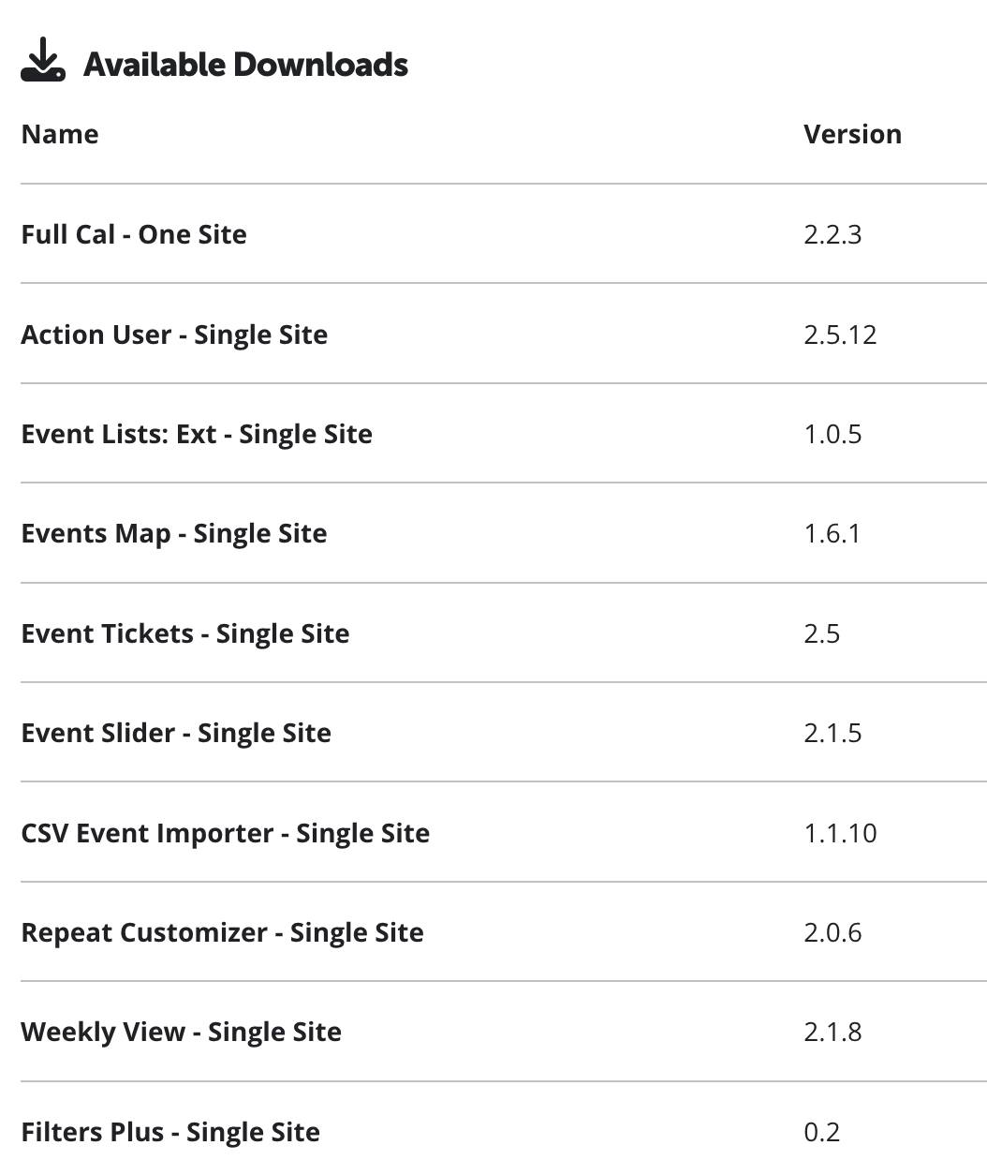Click the Available Downloads heading

point(245,65)
